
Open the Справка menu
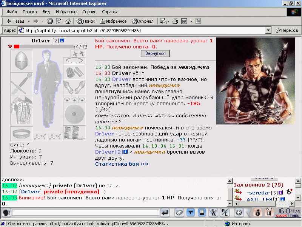(110, 12)
